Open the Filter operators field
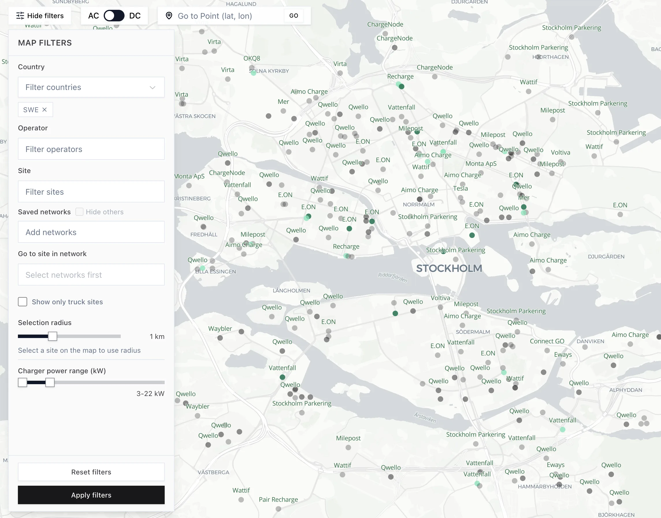The image size is (661, 518). point(91,149)
